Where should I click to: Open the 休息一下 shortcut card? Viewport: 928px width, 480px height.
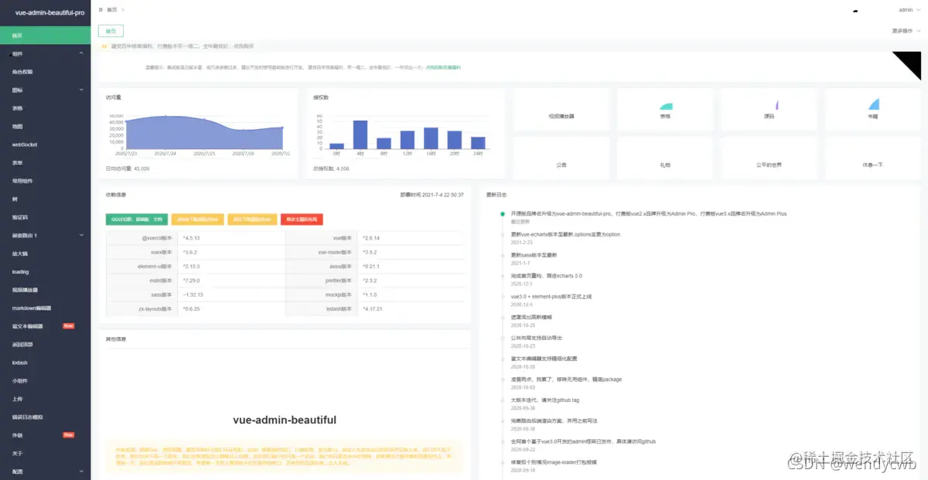(873, 158)
